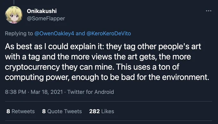
Task: Click the 8:38 PM timestamp
Action: (16, 92)
